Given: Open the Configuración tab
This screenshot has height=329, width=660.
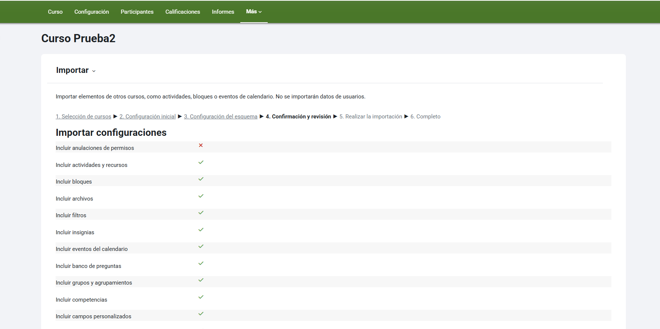Looking at the screenshot, I should click(92, 12).
